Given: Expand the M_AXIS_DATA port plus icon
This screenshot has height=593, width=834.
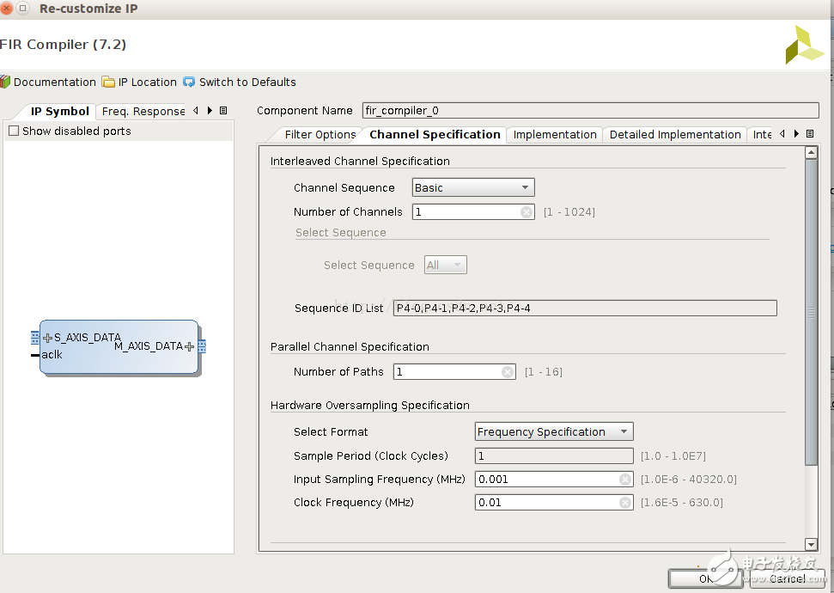Looking at the screenshot, I should [x=189, y=346].
